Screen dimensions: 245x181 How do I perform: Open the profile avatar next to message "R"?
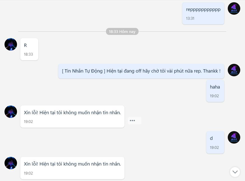coord(11,45)
